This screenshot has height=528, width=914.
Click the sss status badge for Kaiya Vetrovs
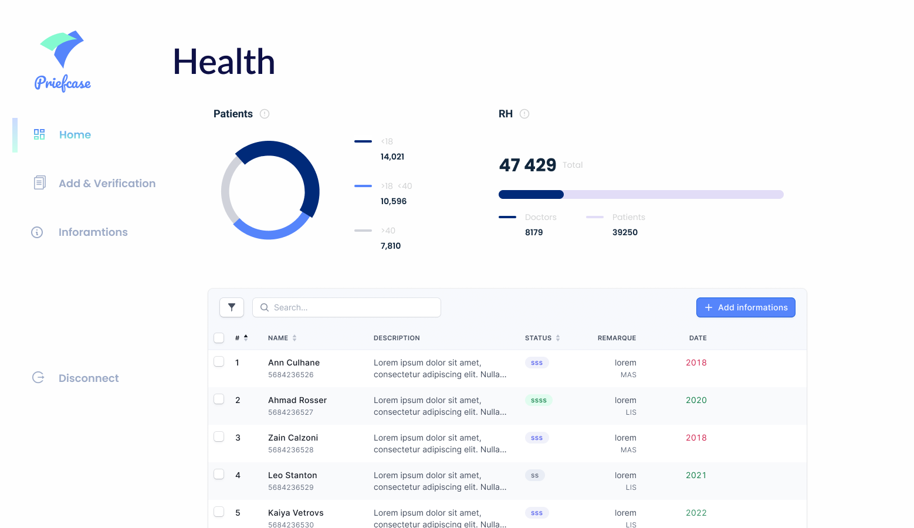point(537,513)
